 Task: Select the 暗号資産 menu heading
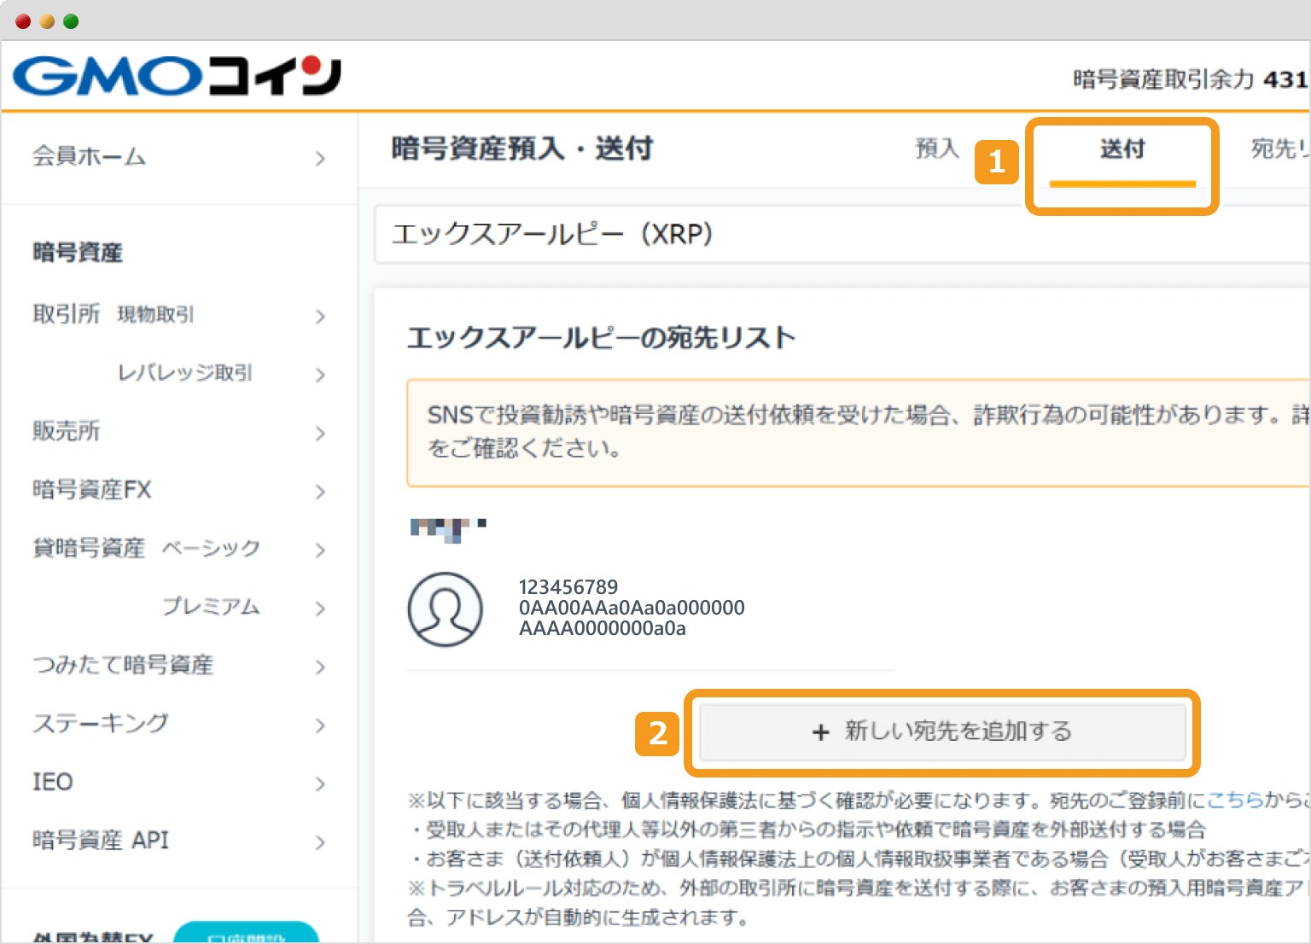pos(77,252)
